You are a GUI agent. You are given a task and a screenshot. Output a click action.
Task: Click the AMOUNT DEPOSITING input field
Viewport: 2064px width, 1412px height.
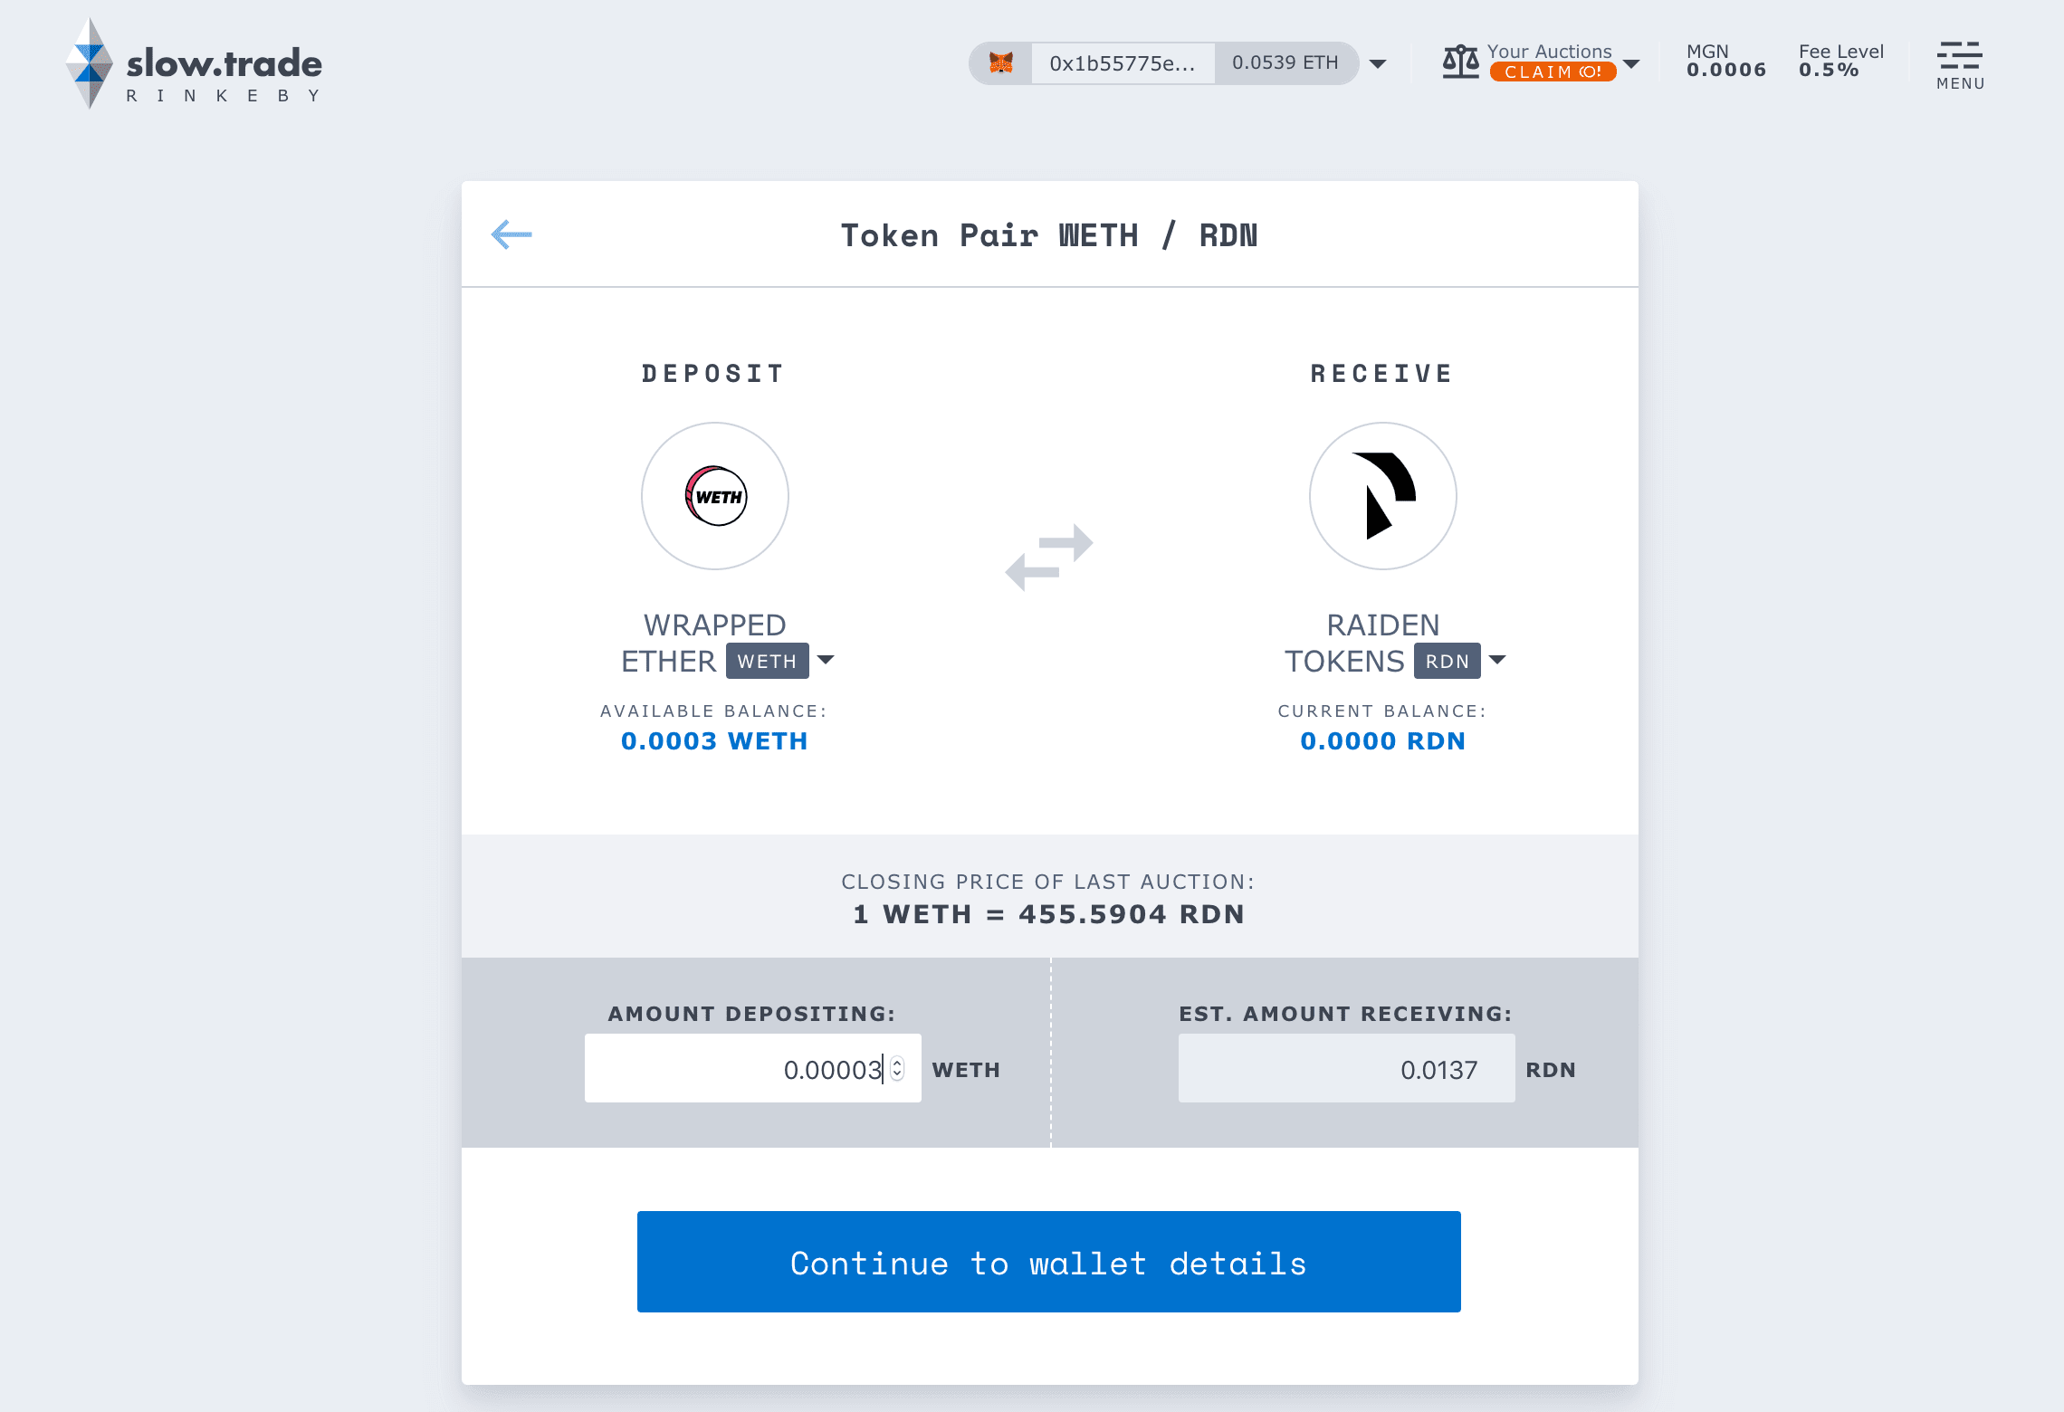click(x=753, y=1068)
